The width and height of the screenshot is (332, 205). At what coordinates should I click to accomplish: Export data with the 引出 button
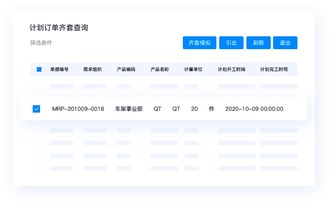coord(231,43)
